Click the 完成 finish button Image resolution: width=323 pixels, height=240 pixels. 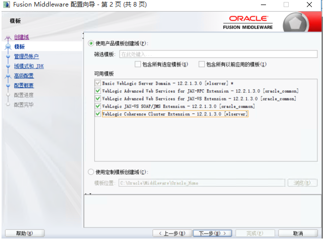(255, 233)
